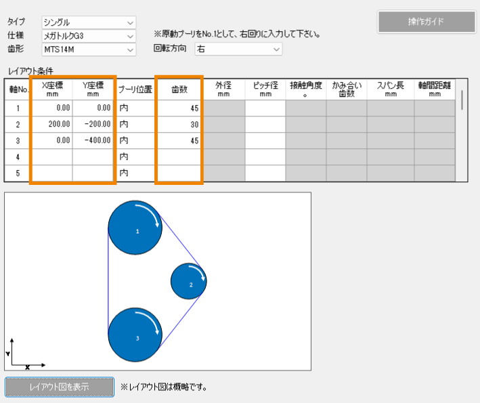Select プーリ位置 cell 内 in row 3

(135, 140)
